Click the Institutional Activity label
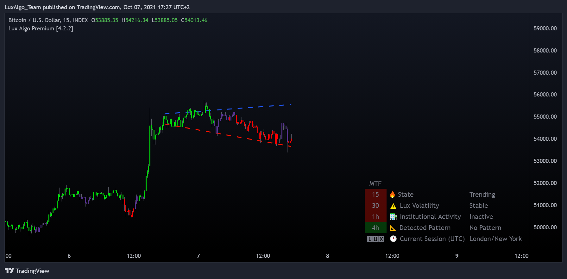The width and height of the screenshot is (567, 279). coord(430,217)
